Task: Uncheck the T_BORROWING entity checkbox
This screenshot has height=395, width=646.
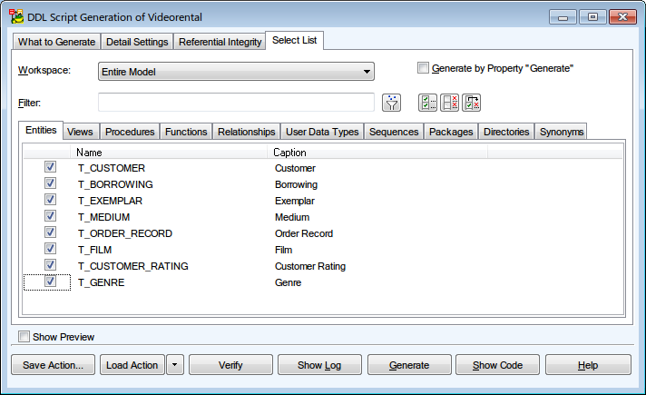Action: [x=50, y=183]
